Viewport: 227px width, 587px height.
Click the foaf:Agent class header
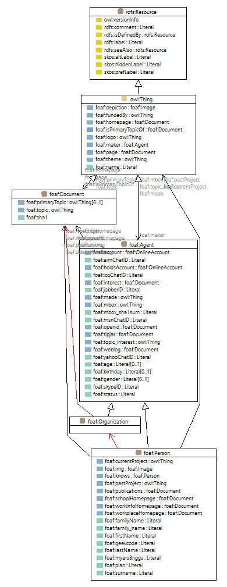point(139,244)
